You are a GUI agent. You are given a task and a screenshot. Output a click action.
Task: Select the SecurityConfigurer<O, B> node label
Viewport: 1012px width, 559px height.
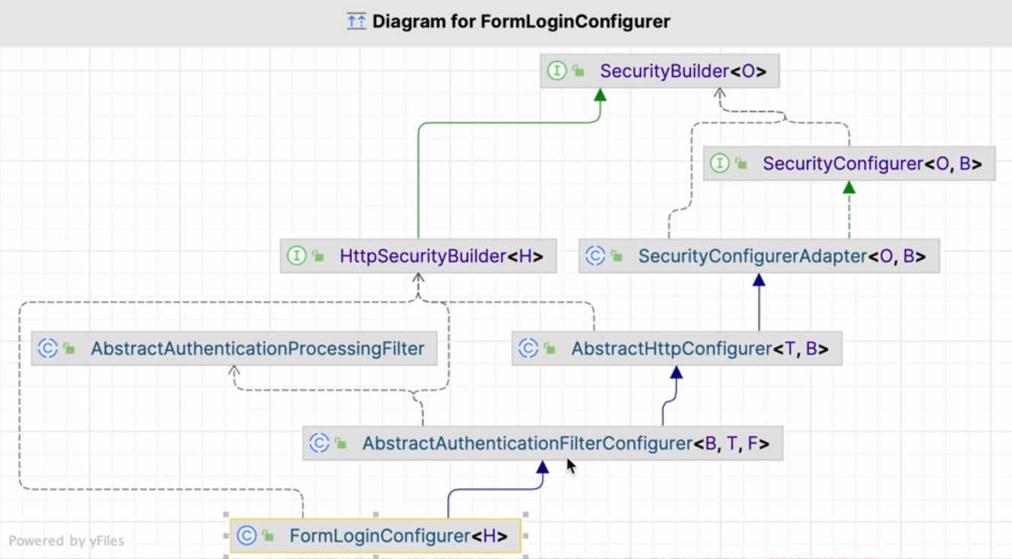(x=872, y=164)
